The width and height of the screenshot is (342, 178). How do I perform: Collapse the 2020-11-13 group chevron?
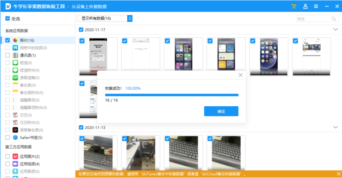[335, 127]
